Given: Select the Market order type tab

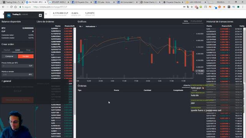Looking at the screenshot, I should (x=7, y=50).
